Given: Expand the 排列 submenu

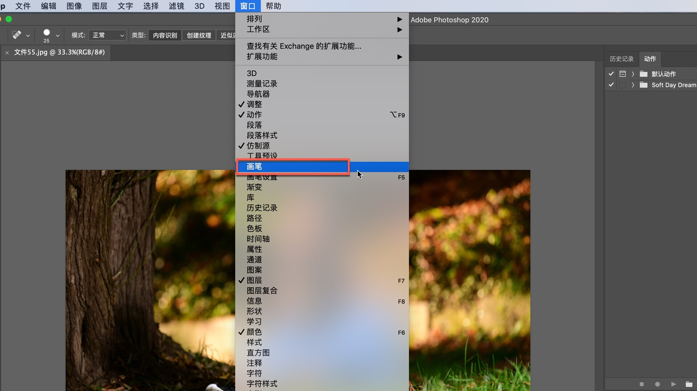Looking at the screenshot, I should [x=322, y=19].
